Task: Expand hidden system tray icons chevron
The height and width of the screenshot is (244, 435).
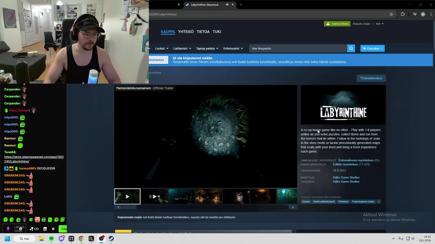Action: (x=394, y=239)
